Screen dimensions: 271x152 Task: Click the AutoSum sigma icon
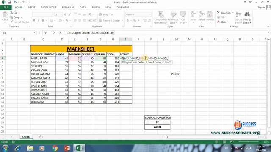218,13
